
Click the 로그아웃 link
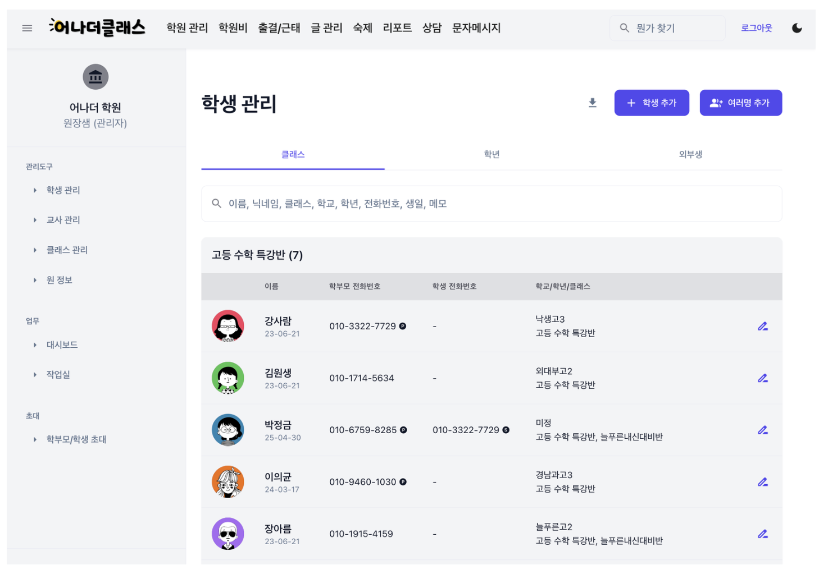[x=756, y=28]
